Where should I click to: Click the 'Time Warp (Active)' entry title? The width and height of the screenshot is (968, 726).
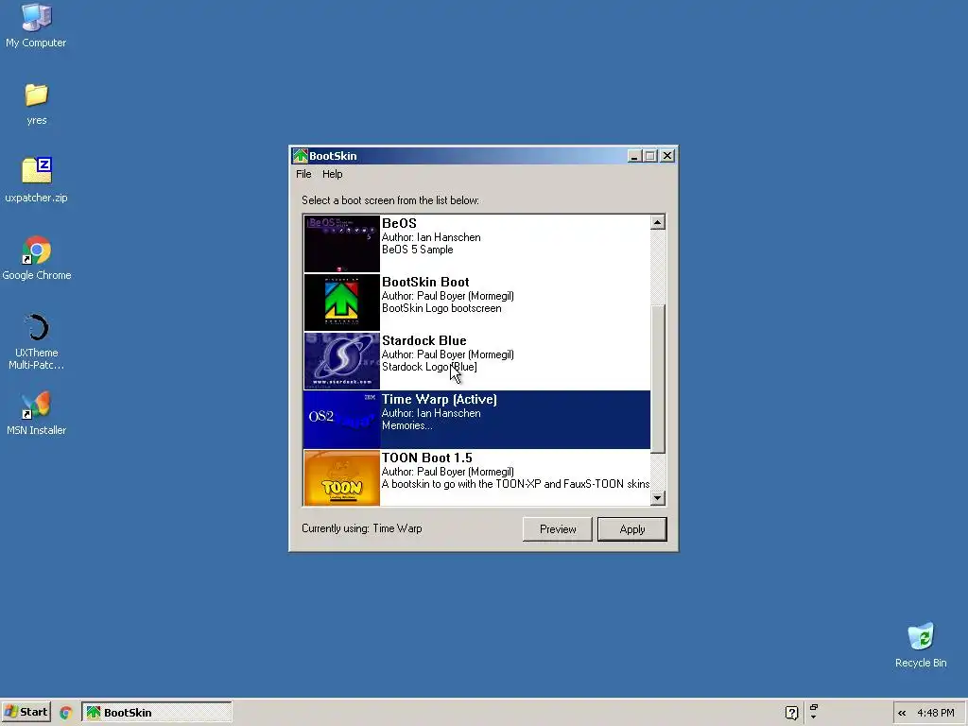click(439, 400)
